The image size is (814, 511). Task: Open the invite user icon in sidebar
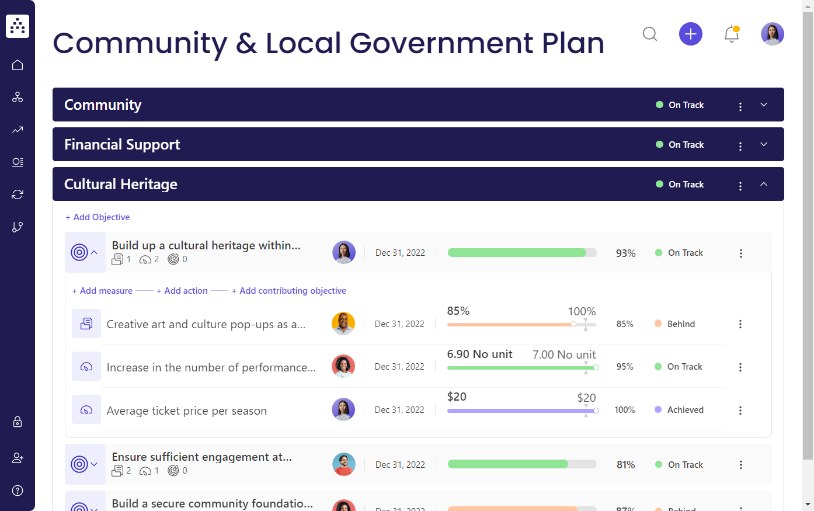18,458
